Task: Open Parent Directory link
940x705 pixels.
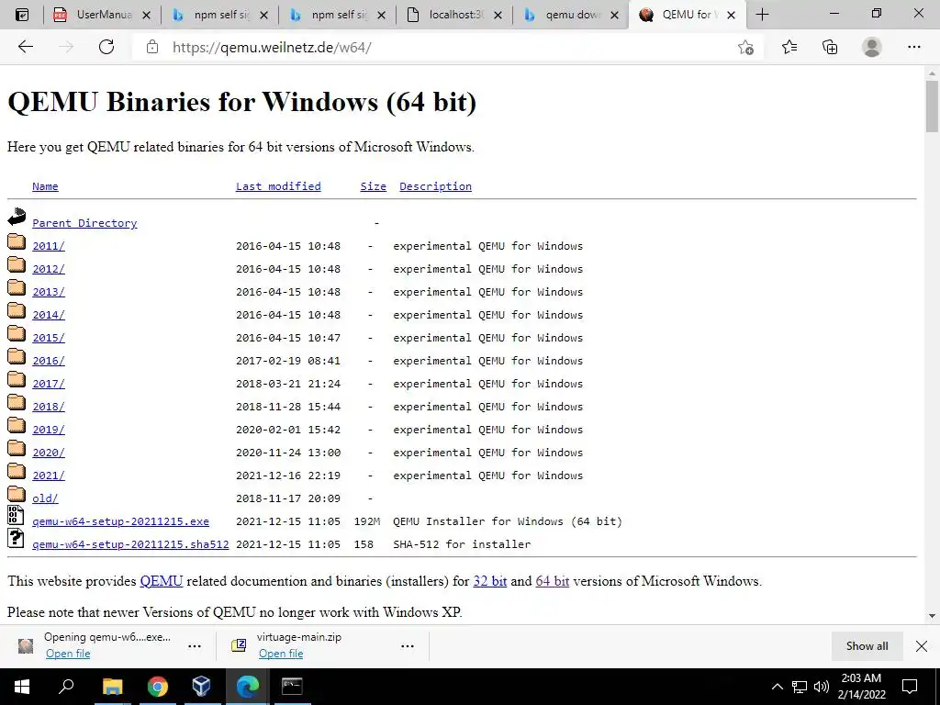Action: tap(84, 223)
